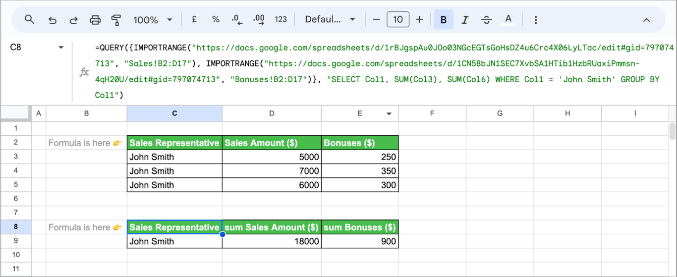Open the 100% zoom dropdown
677x277 pixels.
pyautogui.click(x=153, y=20)
